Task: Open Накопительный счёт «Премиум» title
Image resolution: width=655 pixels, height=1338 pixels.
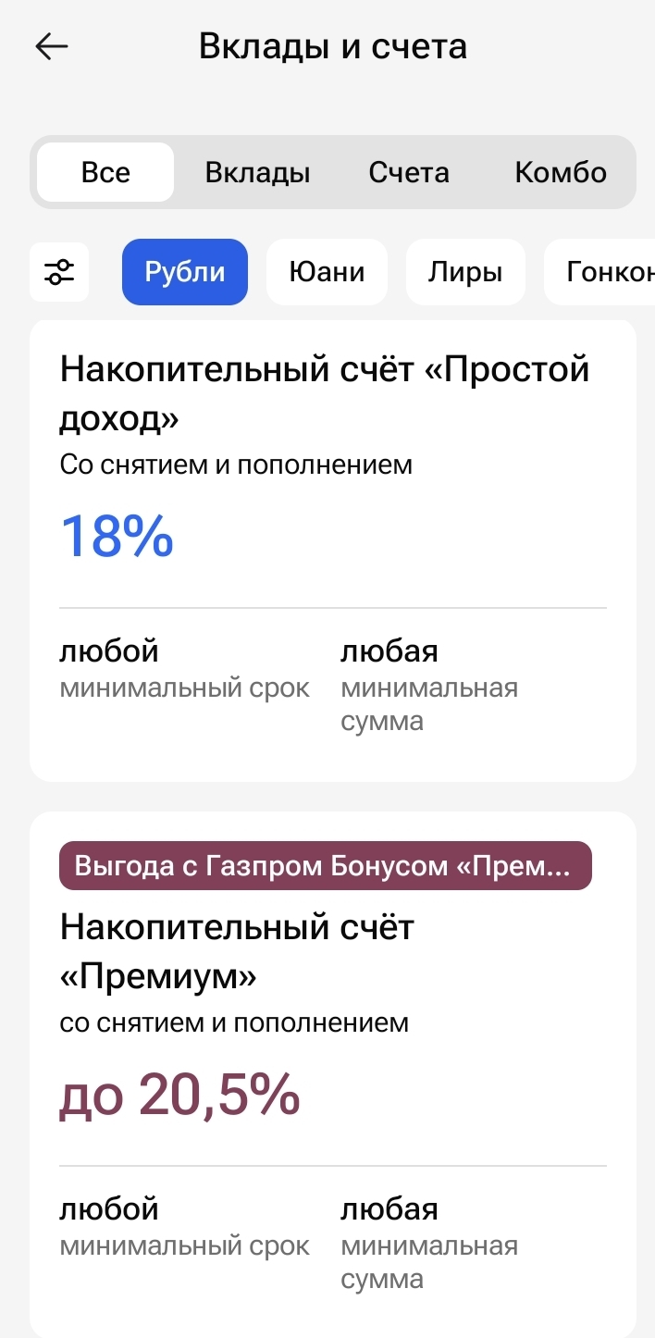Action: coord(237,951)
